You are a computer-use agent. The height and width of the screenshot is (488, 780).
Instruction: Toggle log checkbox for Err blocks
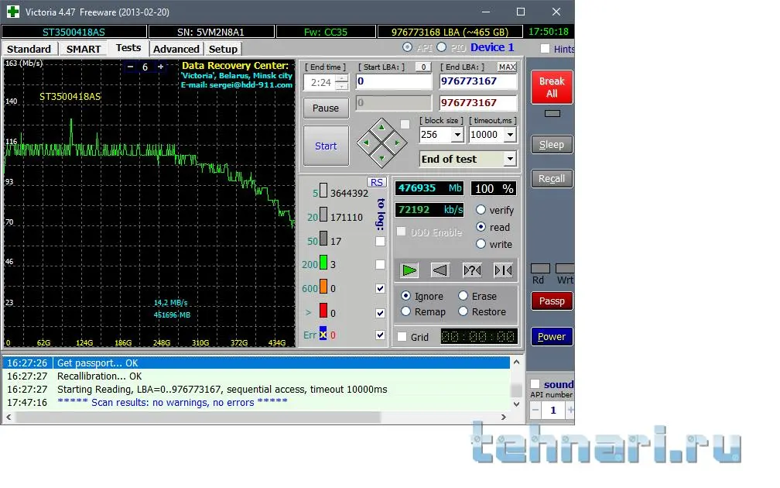[380, 335]
